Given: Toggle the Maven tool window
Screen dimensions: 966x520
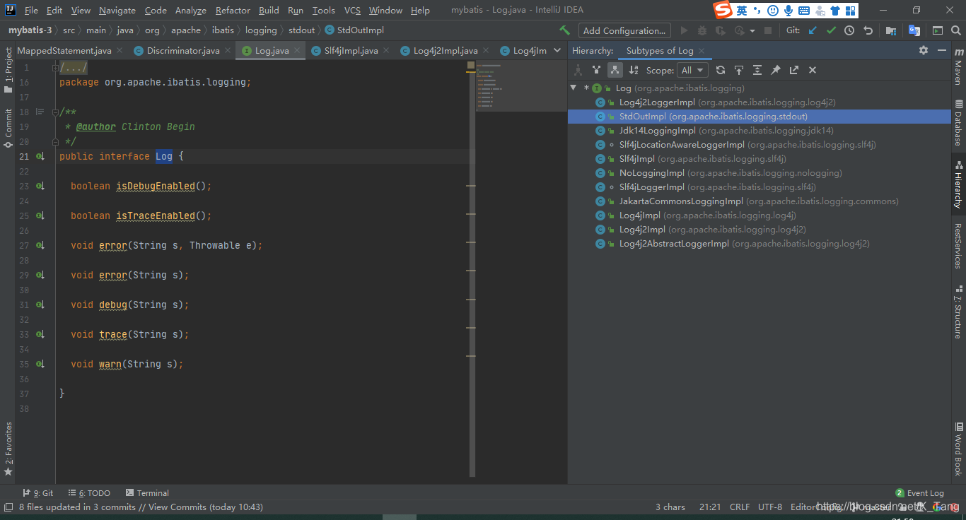Looking at the screenshot, I should [958, 66].
